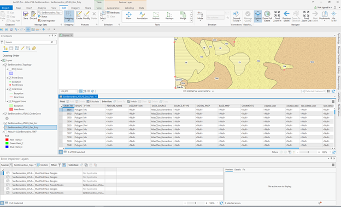This screenshot has width=341, height=207.
Task: Open the Project tab
Action: point(6,8)
